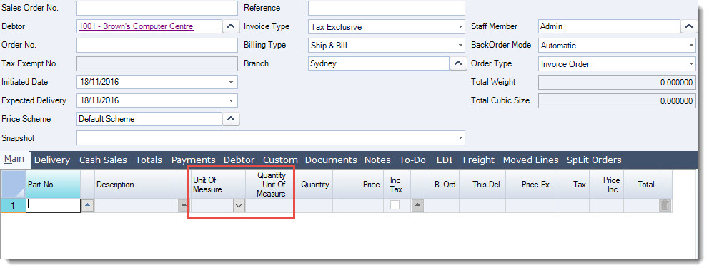Delete line 1 with trash icon
Image resolution: width=709 pixels, height=270 pixels.
point(665,206)
